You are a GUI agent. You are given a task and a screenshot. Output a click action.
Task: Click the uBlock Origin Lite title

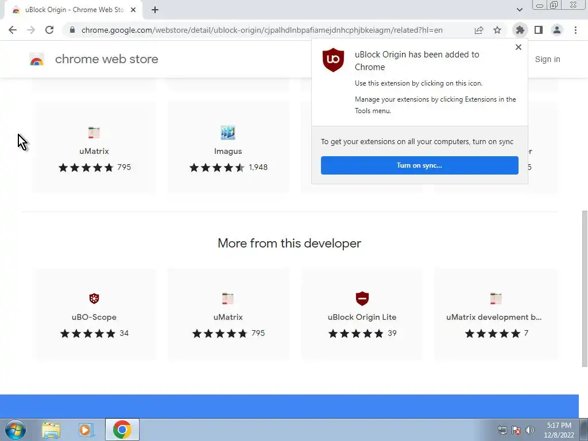point(362,317)
